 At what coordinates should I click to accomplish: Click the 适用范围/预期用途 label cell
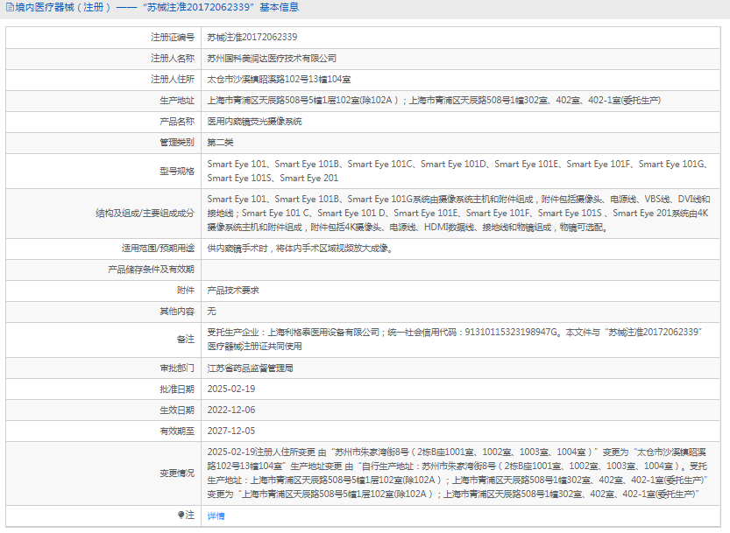coord(103,249)
